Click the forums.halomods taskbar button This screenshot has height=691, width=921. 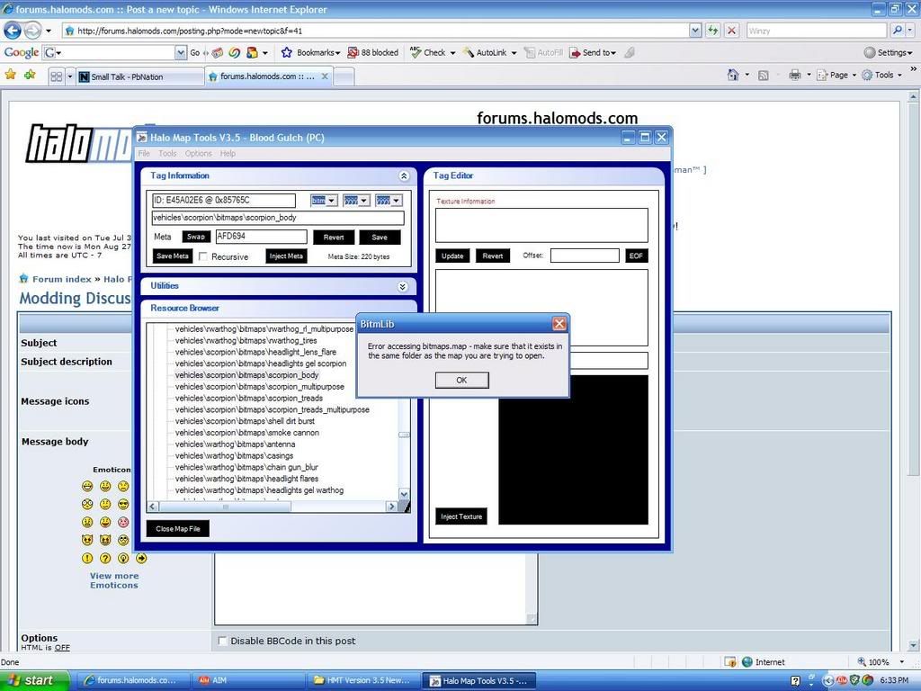point(135,680)
